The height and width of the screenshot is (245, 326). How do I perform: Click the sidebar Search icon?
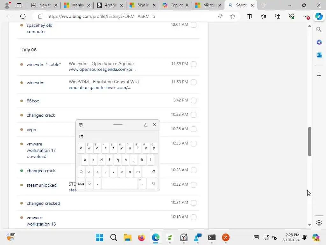(319, 29)
